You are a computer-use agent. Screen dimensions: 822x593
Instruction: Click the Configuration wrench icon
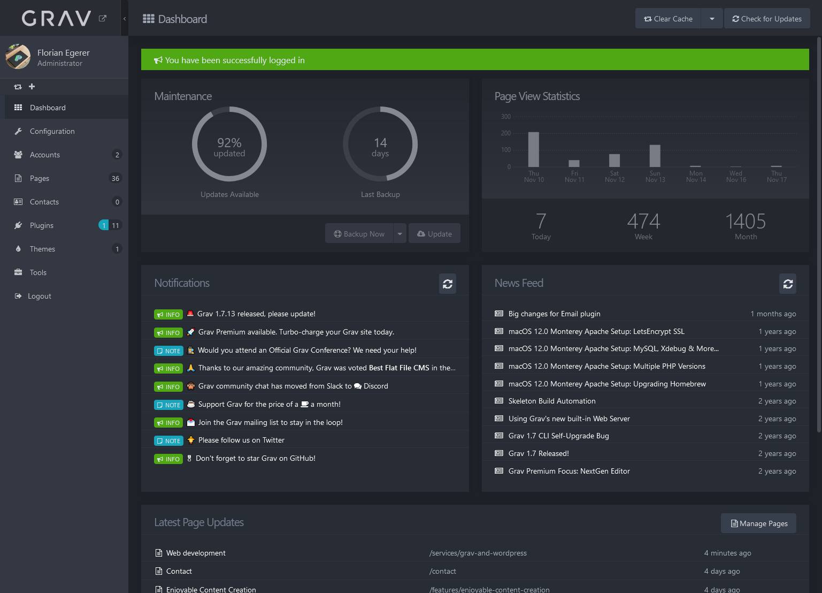click(18, 131)
